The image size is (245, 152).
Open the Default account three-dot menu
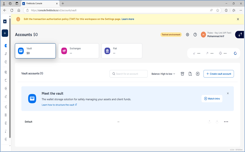226,122
